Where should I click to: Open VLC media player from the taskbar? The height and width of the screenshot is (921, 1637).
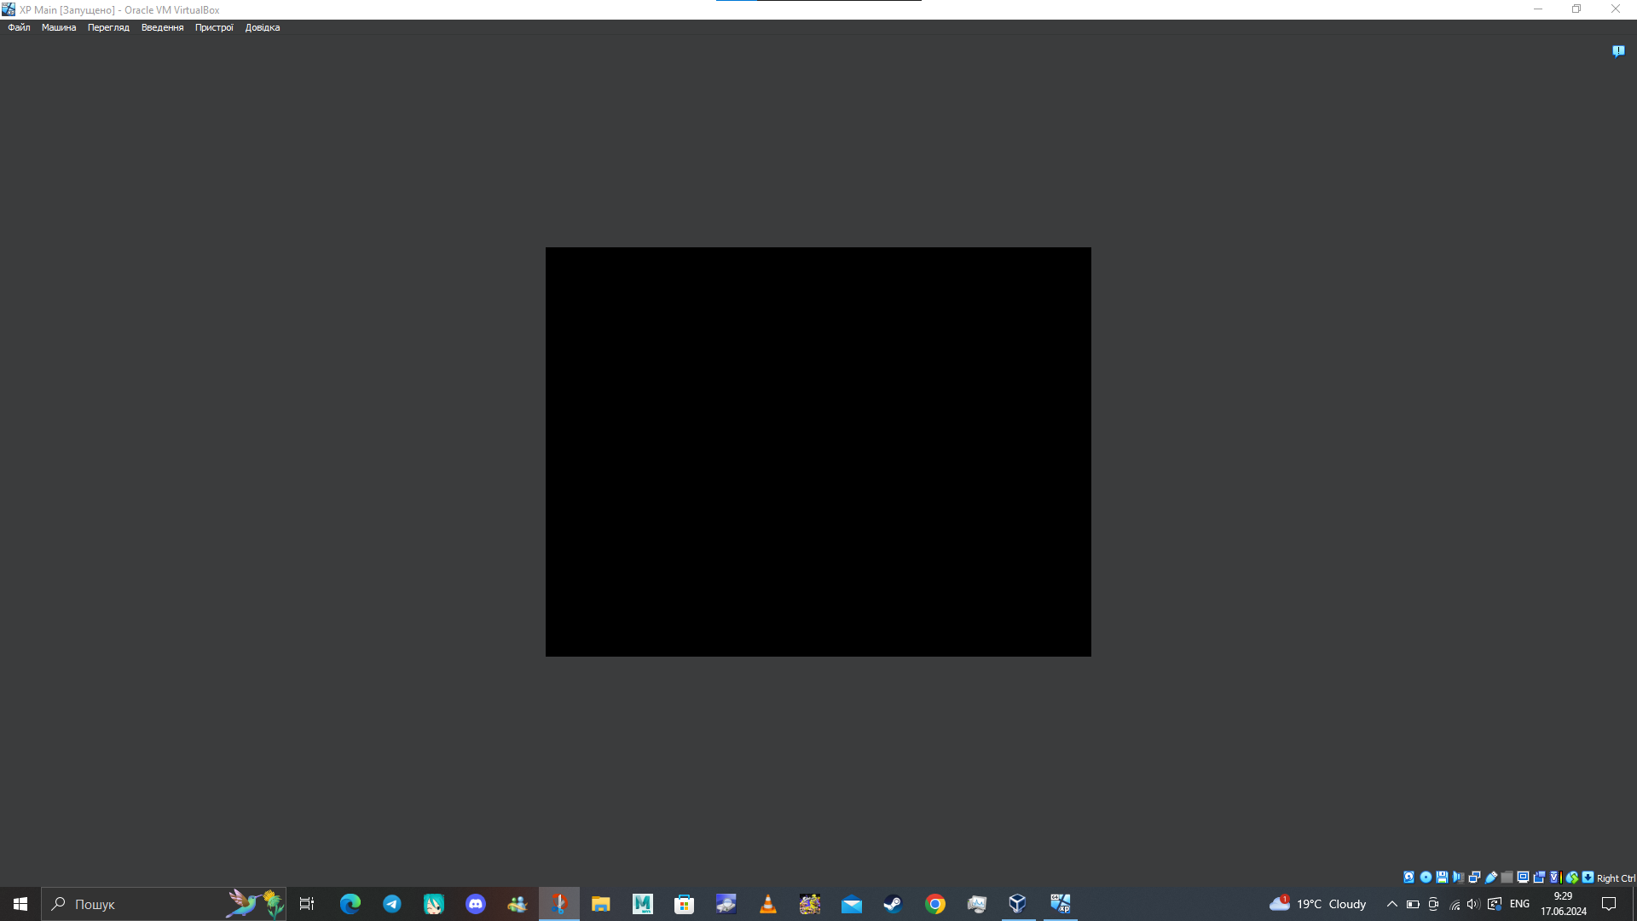coord(766,903)
